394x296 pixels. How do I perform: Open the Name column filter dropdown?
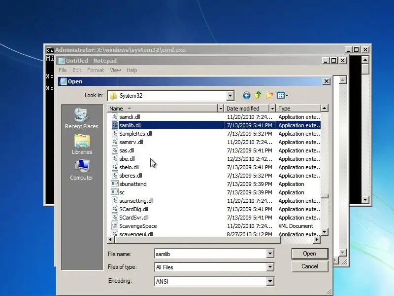pyautogui.click(x=220, y=109)
